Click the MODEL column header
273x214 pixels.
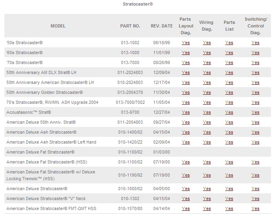(58, 26)
